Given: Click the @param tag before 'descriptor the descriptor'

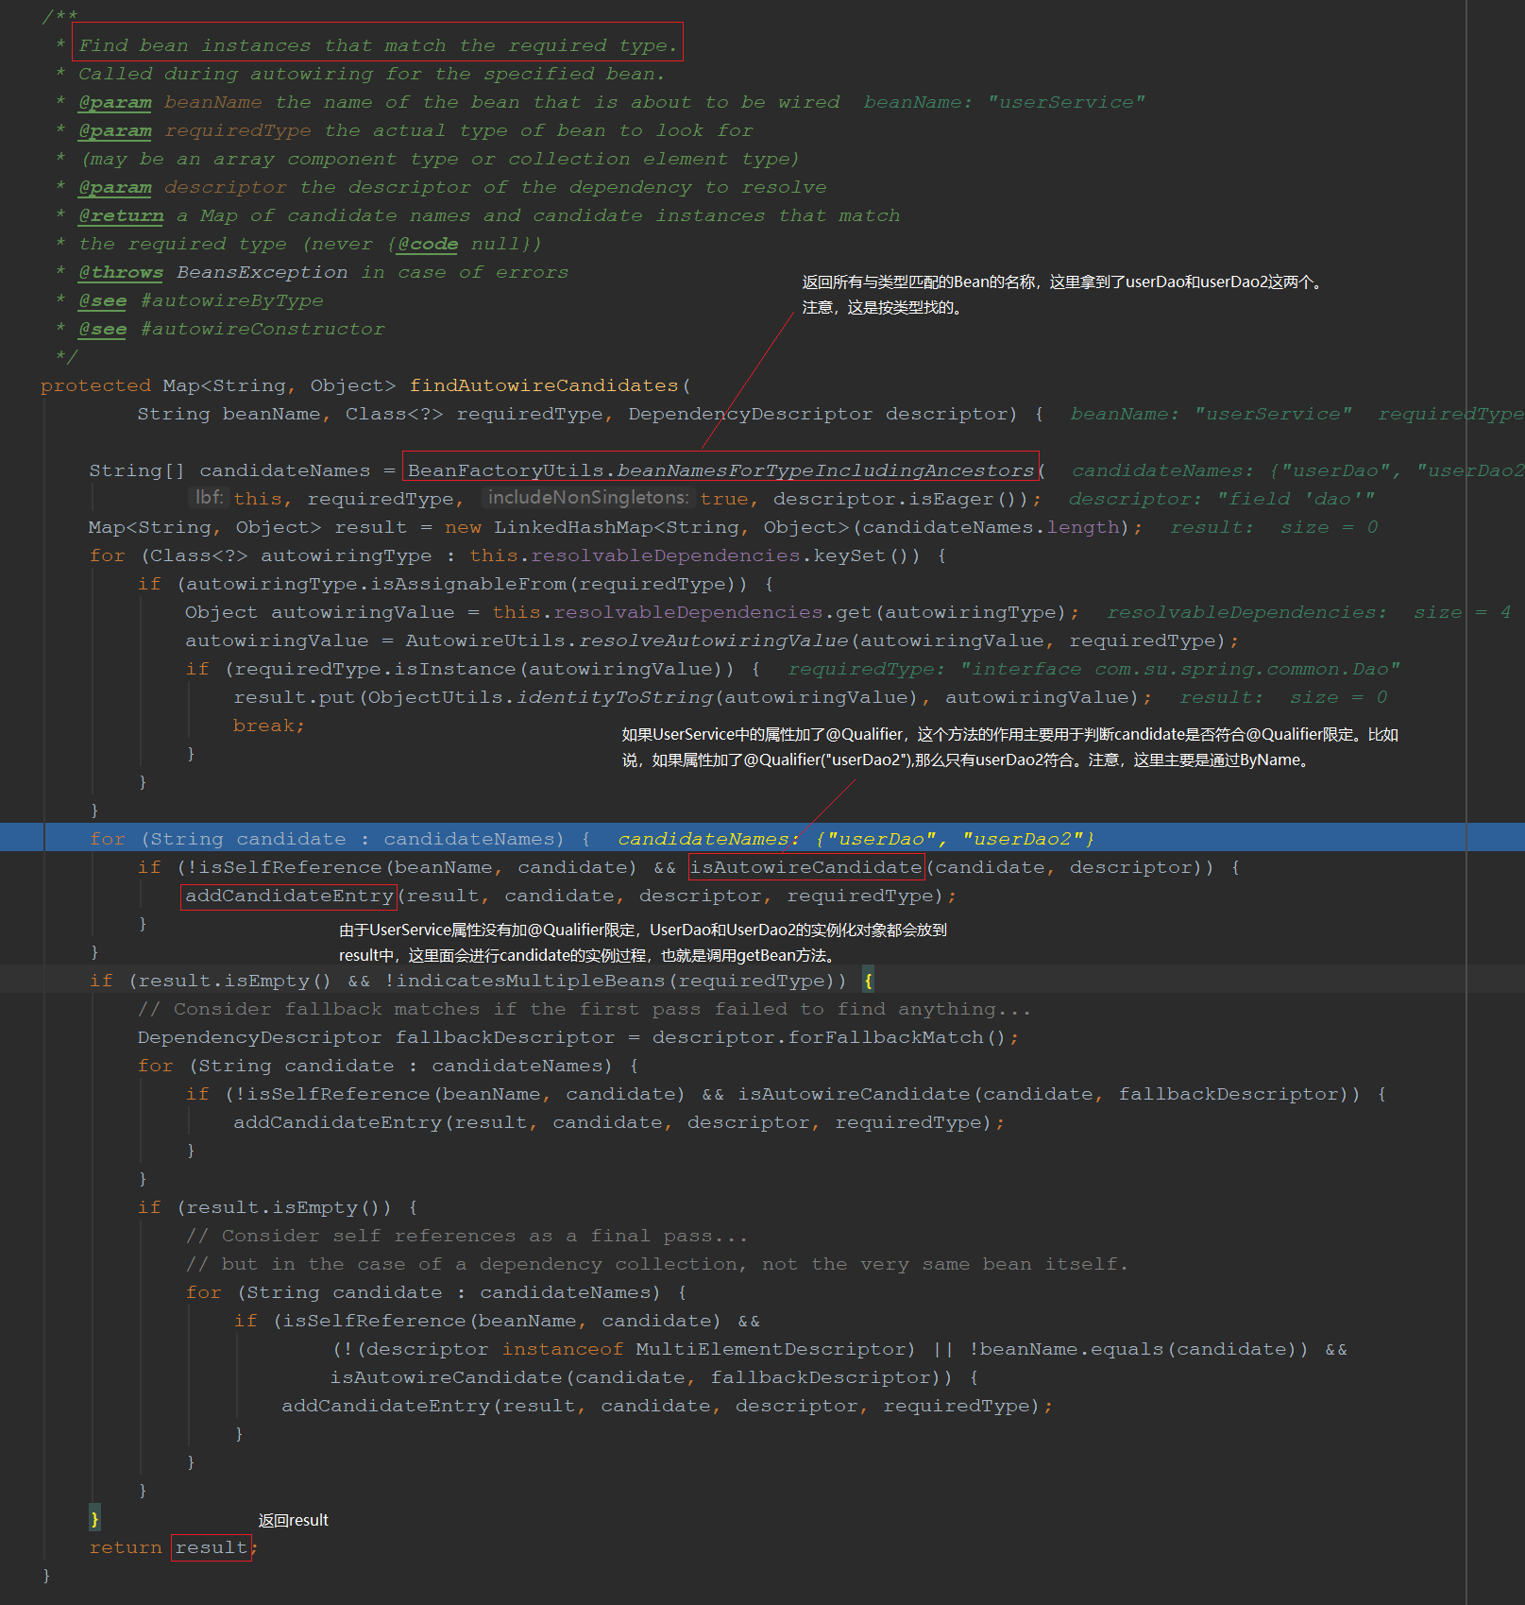Looking at the screenshot, I should 115,187.
